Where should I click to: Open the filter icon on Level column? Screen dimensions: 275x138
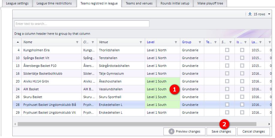176,42
